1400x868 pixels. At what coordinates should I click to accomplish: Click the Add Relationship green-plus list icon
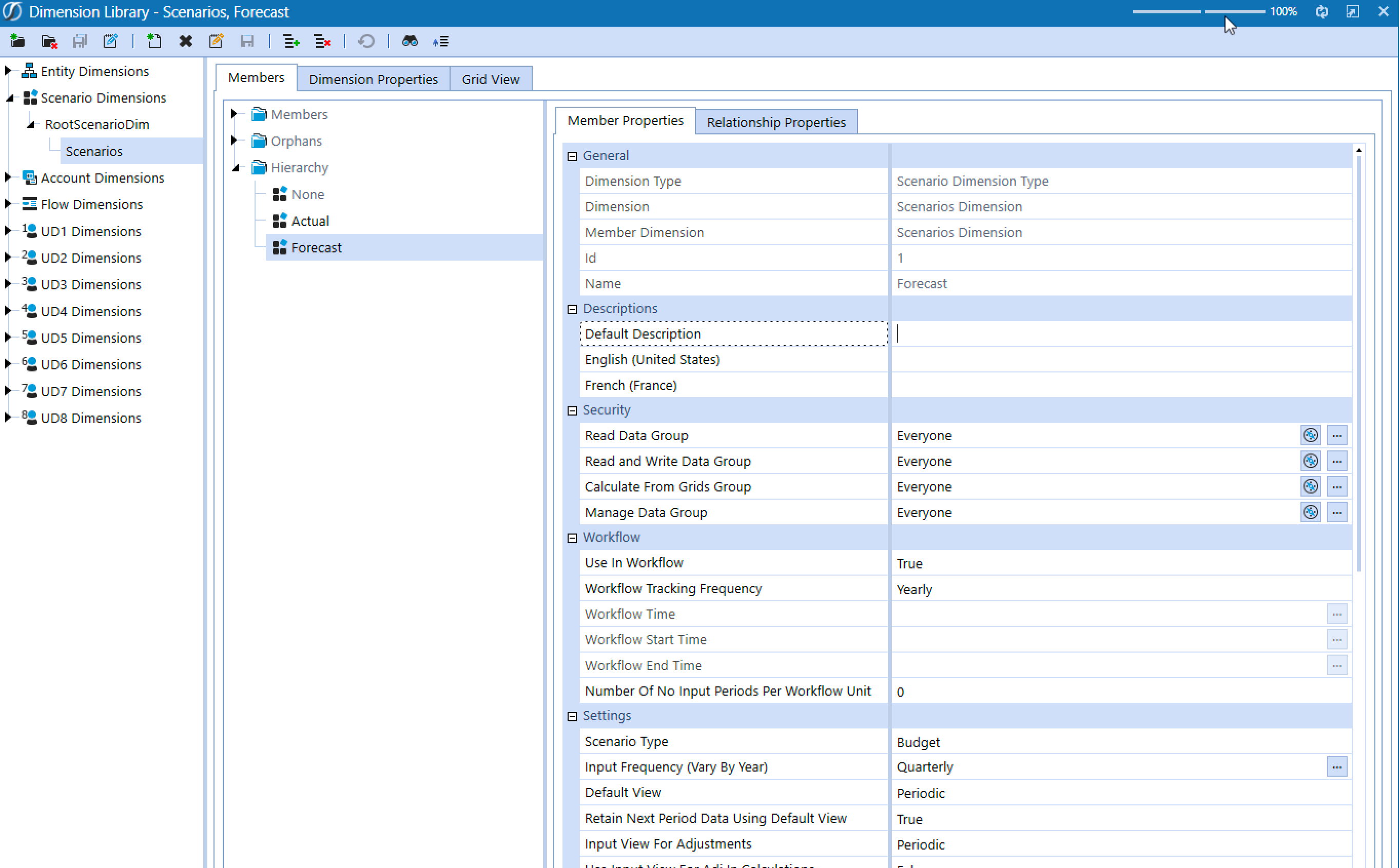coord(291,42)
